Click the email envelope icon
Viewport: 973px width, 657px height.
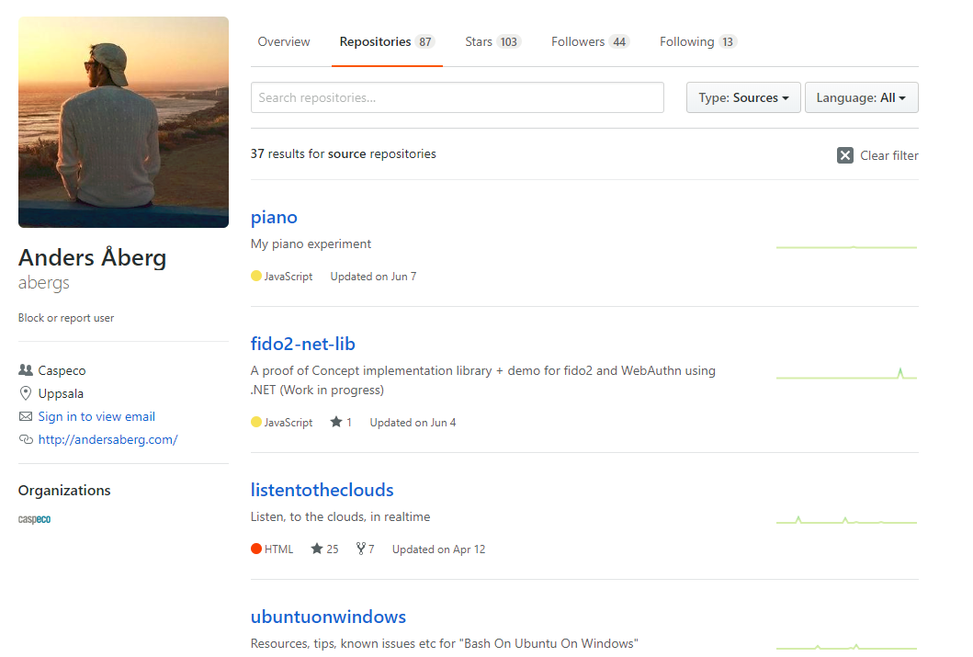coord(26,416)
